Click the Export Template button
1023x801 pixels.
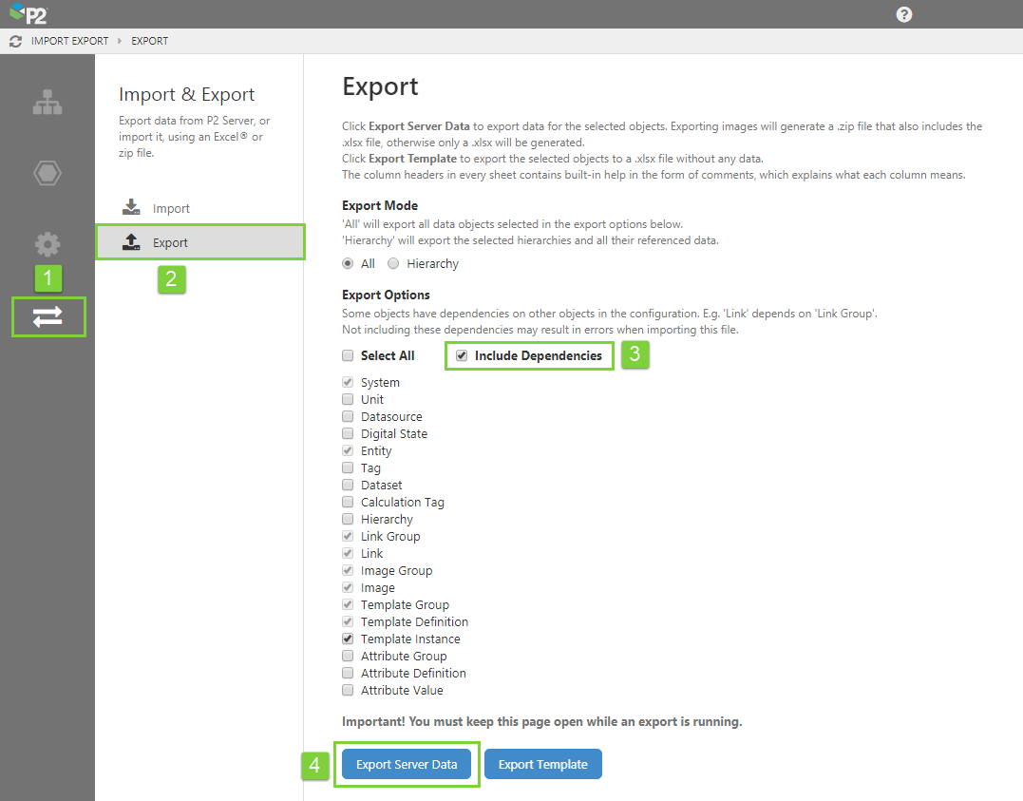click(542, 764)
